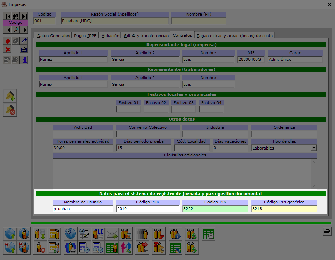Click the Código PIN field
335x260 pixels.
(x=215, y=209)
